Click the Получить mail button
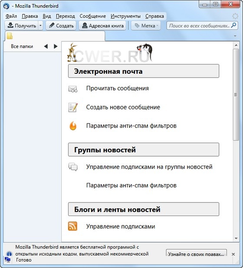The image size is (243, 268). (21, 26)
